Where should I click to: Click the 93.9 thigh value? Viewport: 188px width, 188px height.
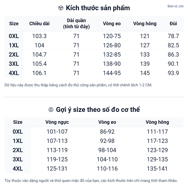coord(173,73)
